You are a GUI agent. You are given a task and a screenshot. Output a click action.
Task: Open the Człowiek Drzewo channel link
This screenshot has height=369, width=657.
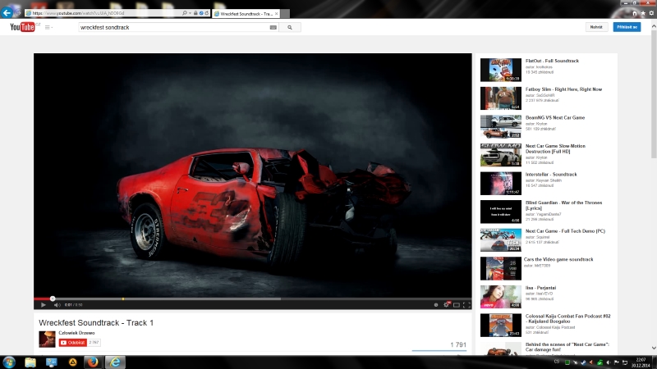tap(76, 333)
